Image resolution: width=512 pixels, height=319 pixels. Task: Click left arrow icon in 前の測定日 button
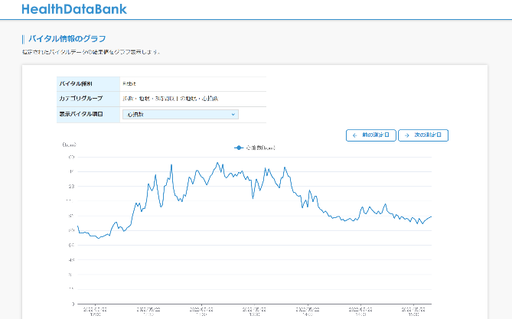point(354,135)
